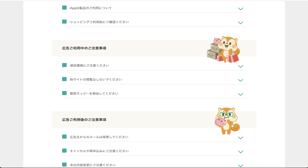This screenshot has width=308, height=168.
Task: Click teal square beside Apple製品のご利用について
Action: [64, 8]
